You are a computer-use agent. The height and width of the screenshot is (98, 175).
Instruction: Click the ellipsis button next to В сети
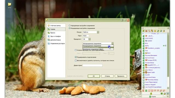click(x=165, y=97)
